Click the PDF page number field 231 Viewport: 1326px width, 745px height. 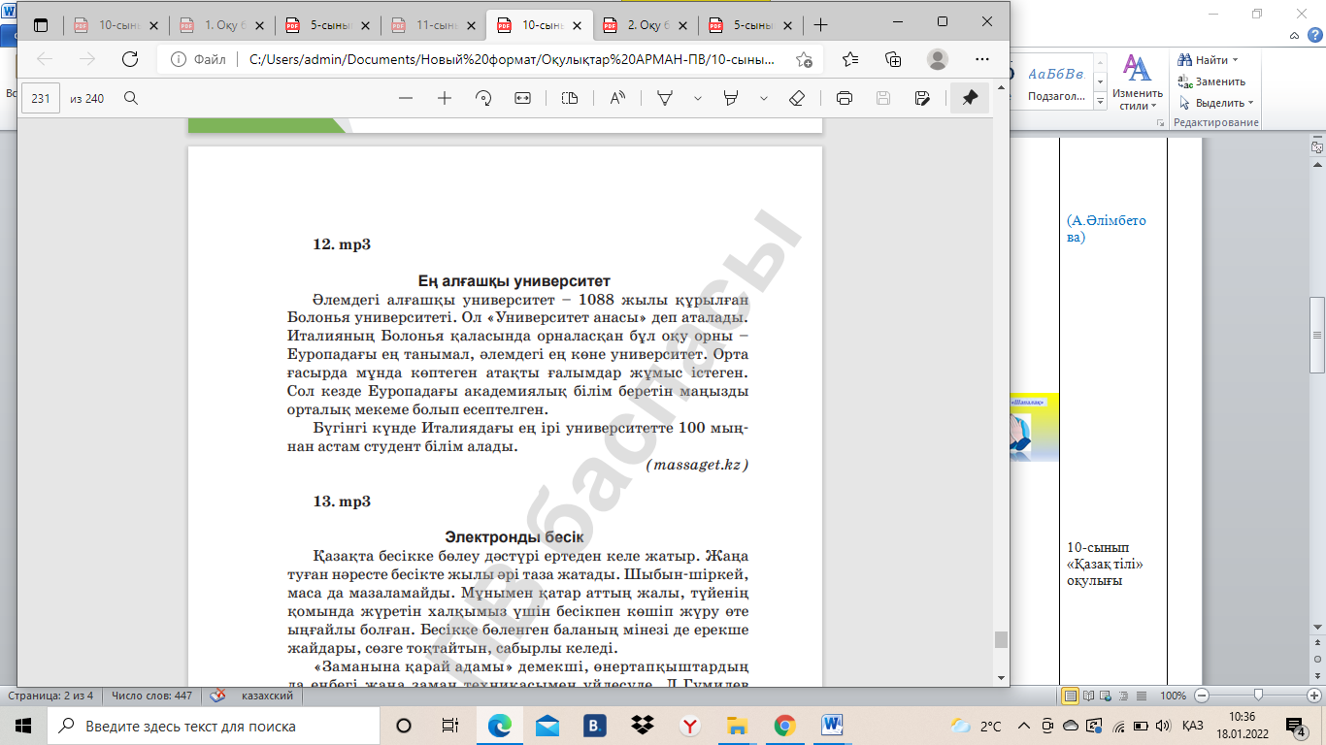[41, 98]
